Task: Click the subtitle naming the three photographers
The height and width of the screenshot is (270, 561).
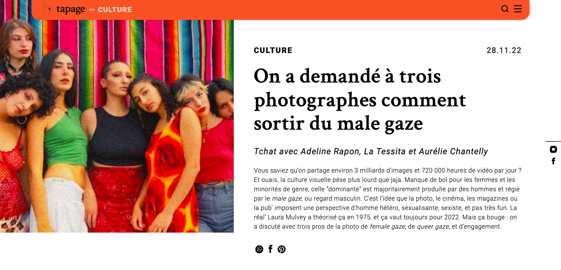Action: tap(371, 151)
